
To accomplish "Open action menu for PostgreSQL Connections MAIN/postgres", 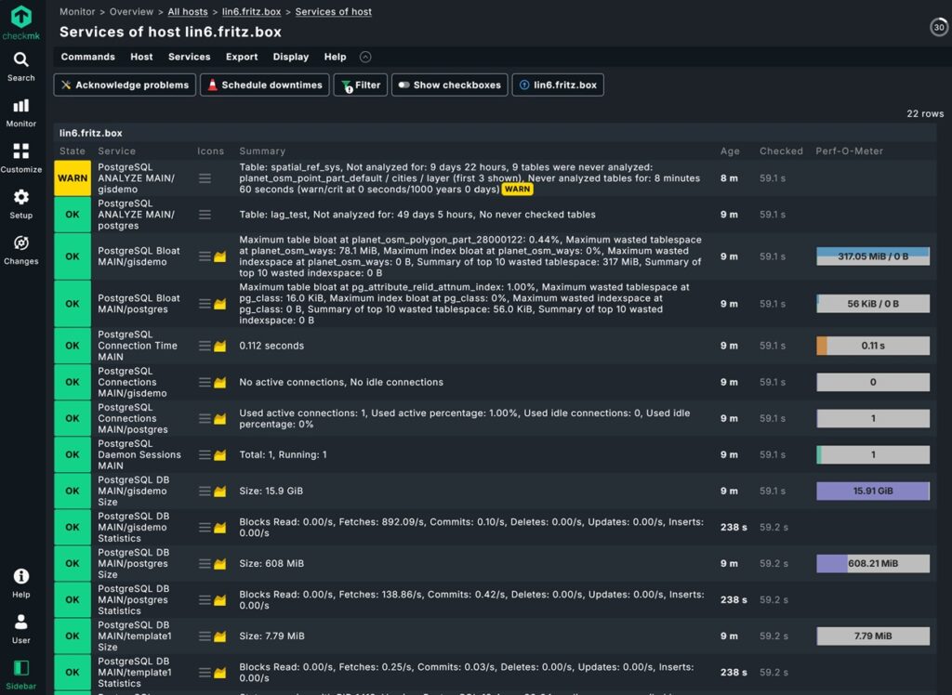I will click(205, 419).
